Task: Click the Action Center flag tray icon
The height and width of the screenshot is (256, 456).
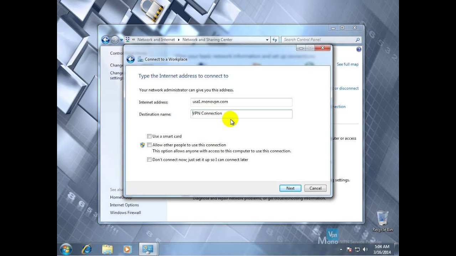Action: pyautogui.click(x=349, y=250)
